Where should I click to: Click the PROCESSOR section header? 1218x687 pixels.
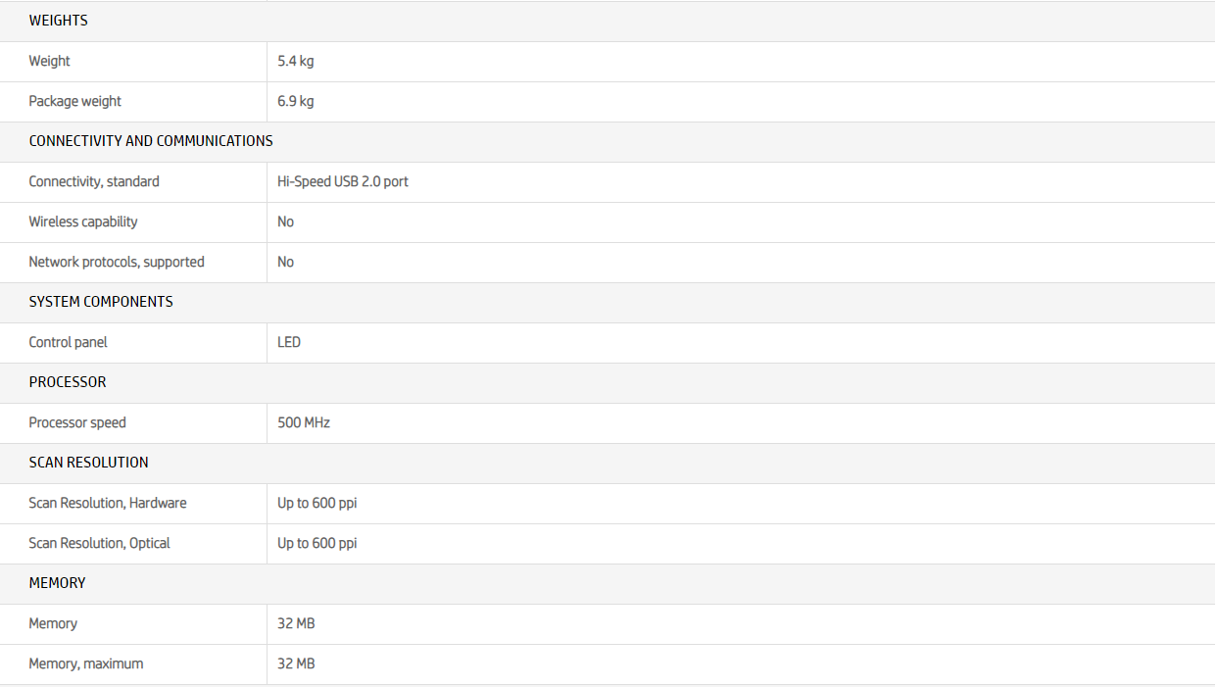(x=67, y=382)
